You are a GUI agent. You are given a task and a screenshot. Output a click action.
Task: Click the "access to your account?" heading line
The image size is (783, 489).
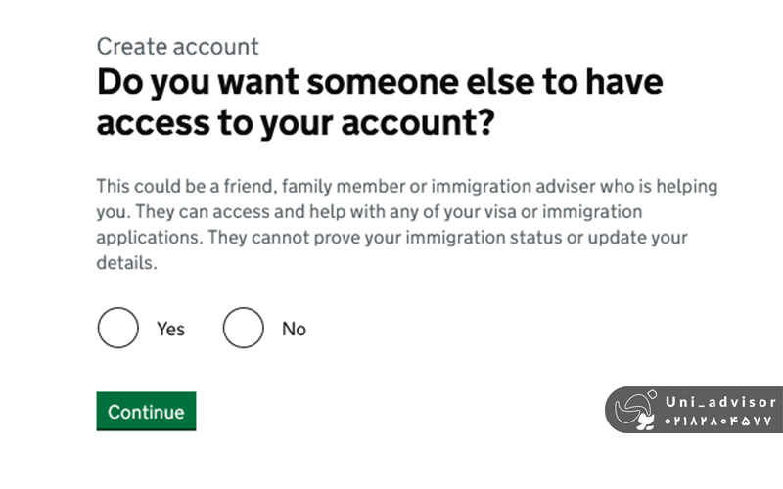click(x=294, y=124)
